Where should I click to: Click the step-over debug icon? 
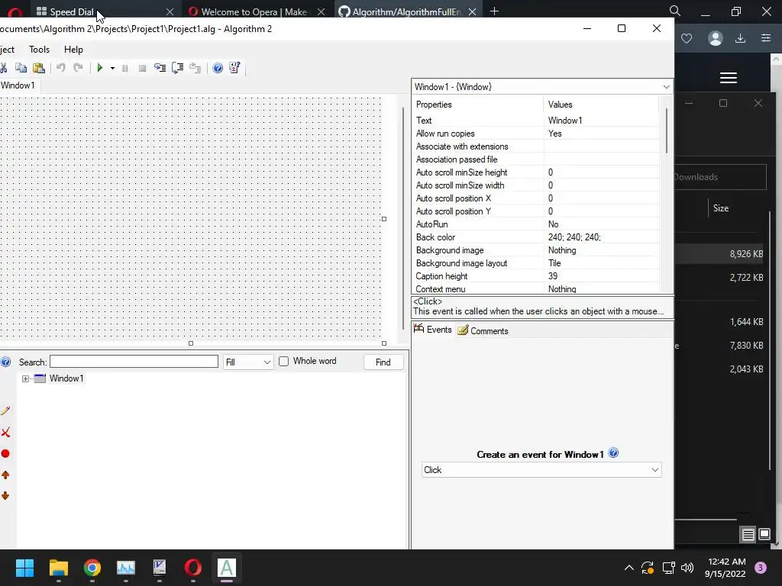point(177,68)
